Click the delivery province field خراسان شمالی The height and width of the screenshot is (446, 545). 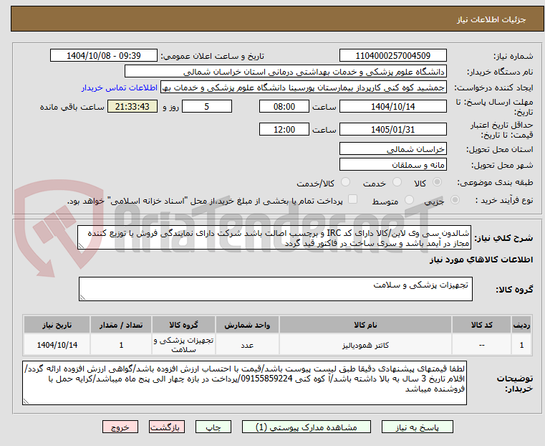coord(392,149)
